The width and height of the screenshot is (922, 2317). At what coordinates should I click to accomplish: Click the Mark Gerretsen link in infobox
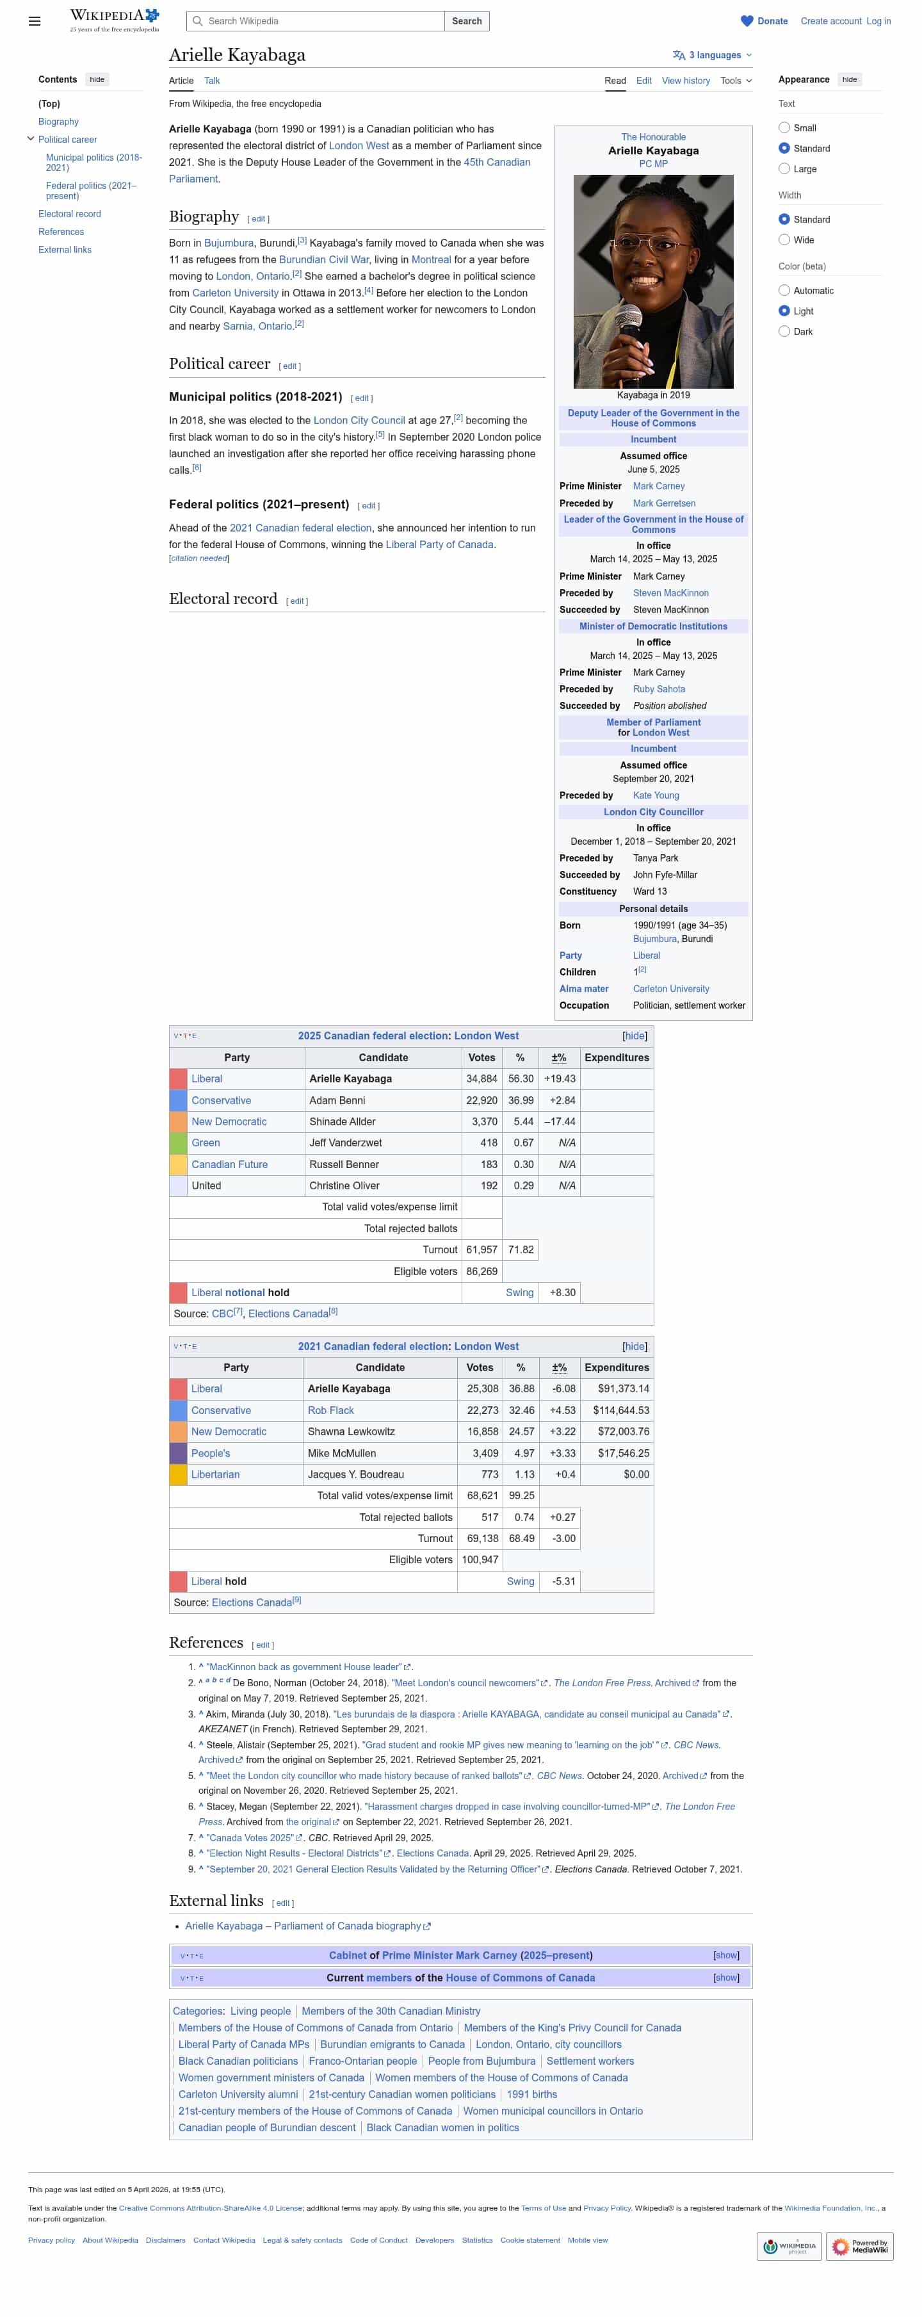tap(665, 504)
